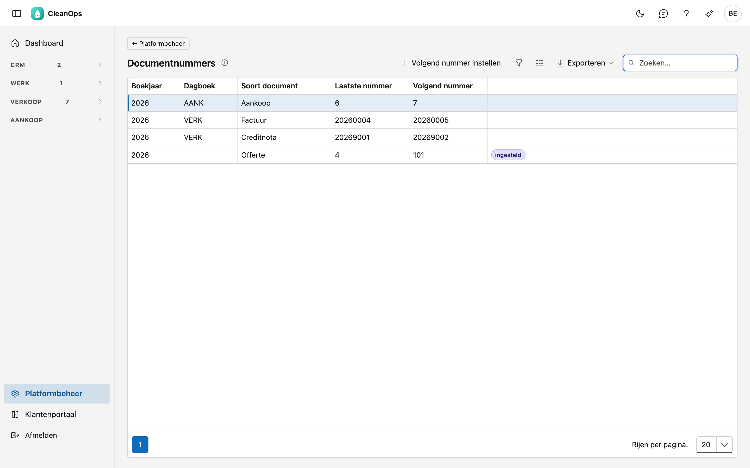
Task: Expand the CRM sidebar section
Action: (57, 65)
